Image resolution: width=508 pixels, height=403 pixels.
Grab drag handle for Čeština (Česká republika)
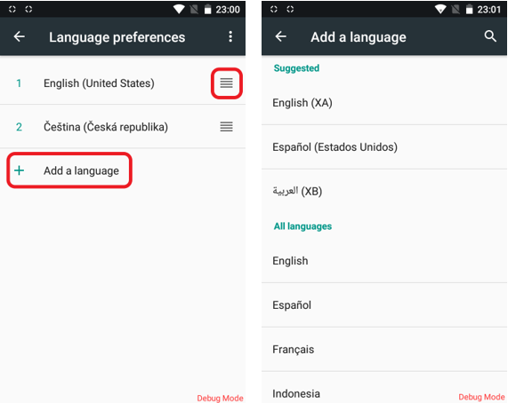[227, 127]
